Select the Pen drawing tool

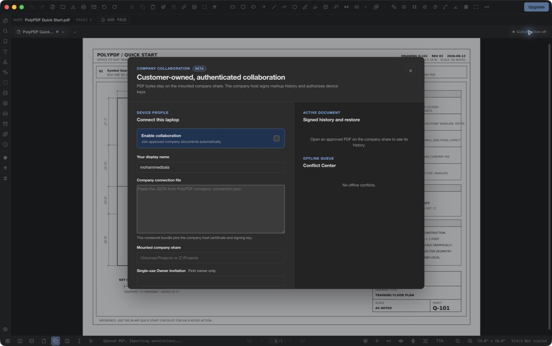tap(305, 7)
